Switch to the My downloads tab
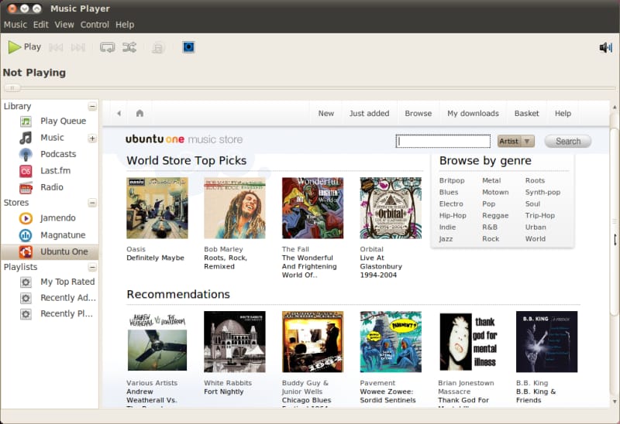Screen dimensions: 620x424 (x=473, y=113)
